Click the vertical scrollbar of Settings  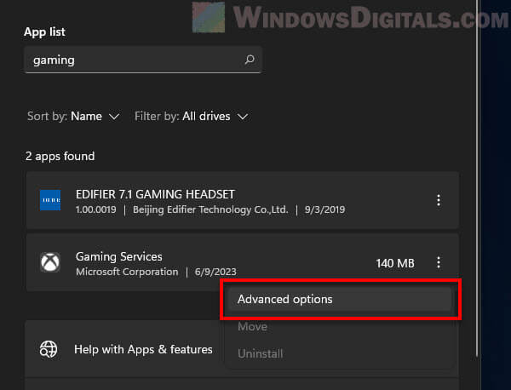click(478, 179)
